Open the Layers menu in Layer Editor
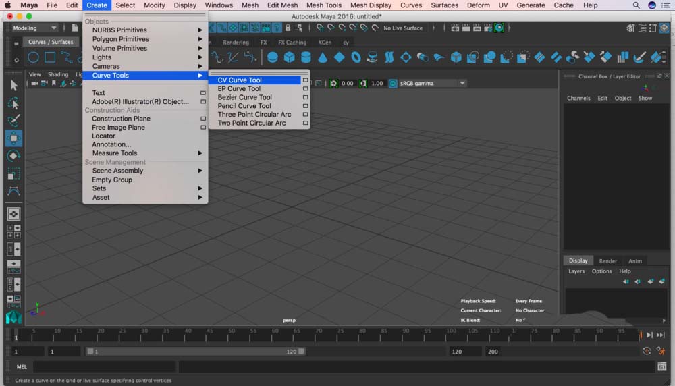 click(576, 271)
